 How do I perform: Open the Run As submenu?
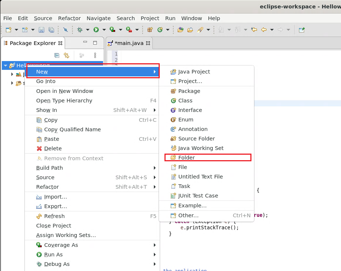pos(92,255)
